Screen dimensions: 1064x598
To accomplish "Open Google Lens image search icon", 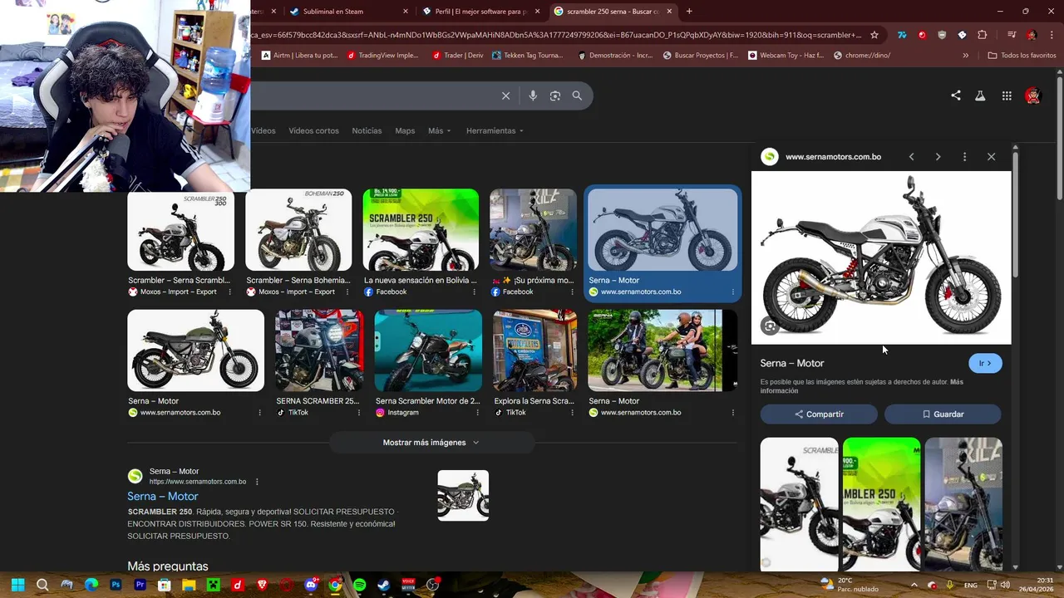I will pyautogui.click(x=555, y=96).
